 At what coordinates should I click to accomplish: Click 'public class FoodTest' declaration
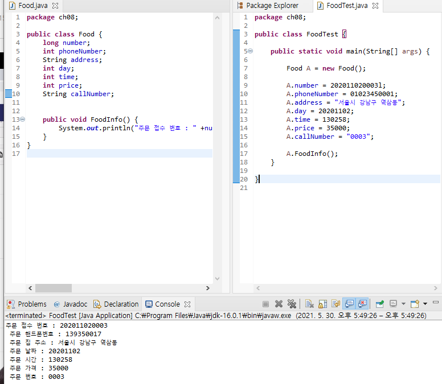point(296,34)
